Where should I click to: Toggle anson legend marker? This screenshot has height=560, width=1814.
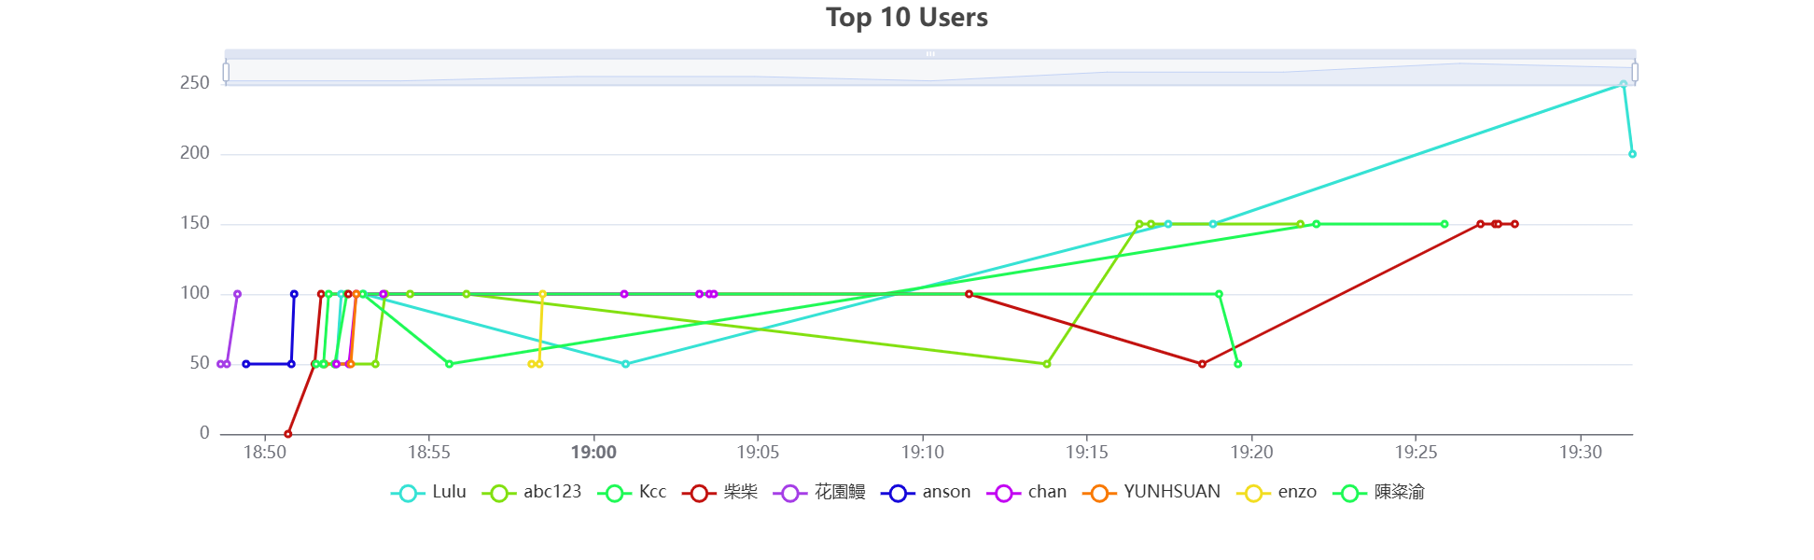click(926, 493)
